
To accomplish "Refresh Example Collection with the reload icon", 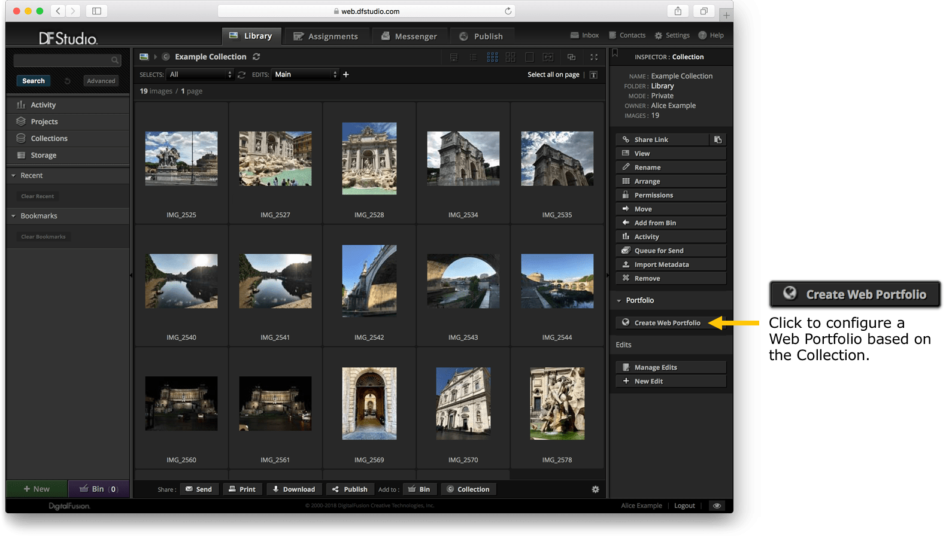I will click(x=256, y=57).
